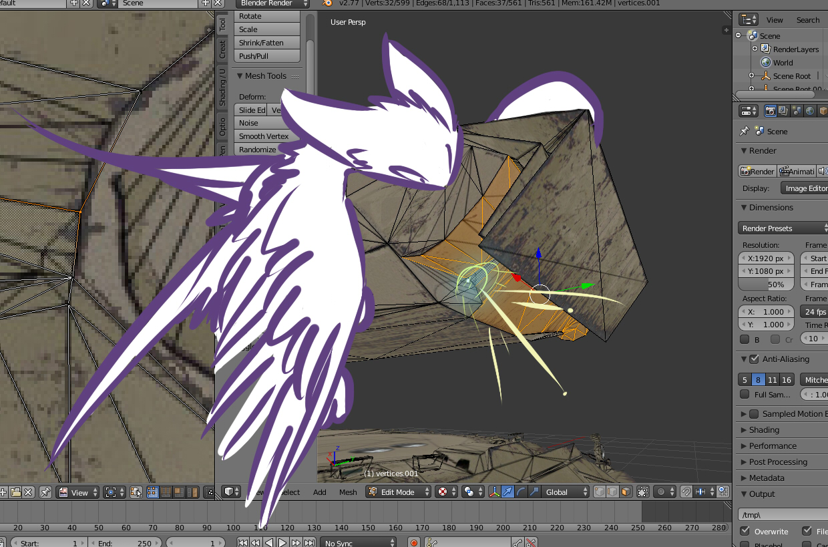This screenshot has width=828, height=547.
Task: Open the World properties tab globe icon
Action: coord(810,111)
